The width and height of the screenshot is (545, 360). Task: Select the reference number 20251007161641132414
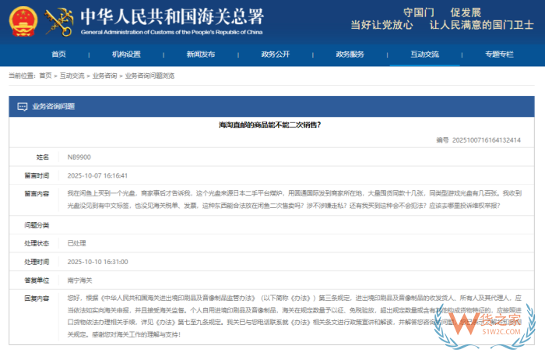487,140
